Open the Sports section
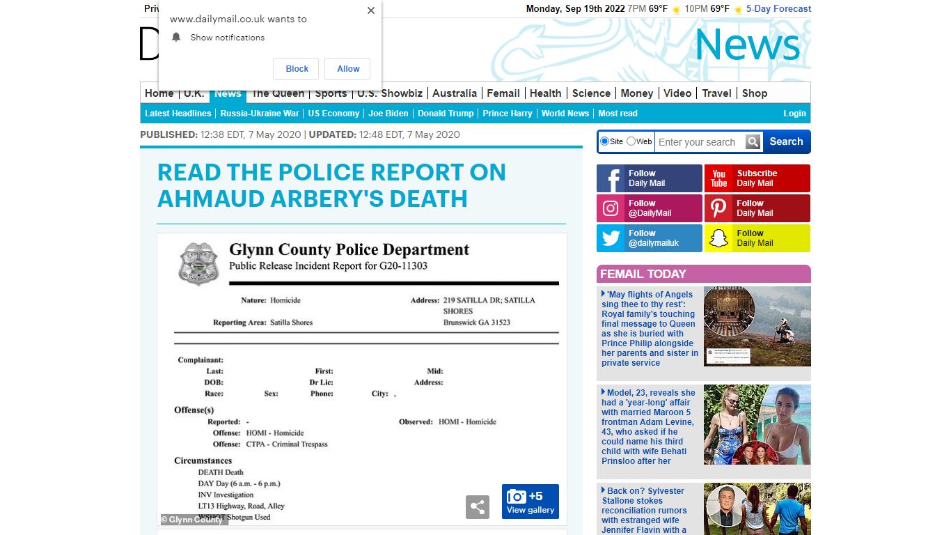This screenshot has height=535, width=951. pyautogui.click(x=331, y=93)
